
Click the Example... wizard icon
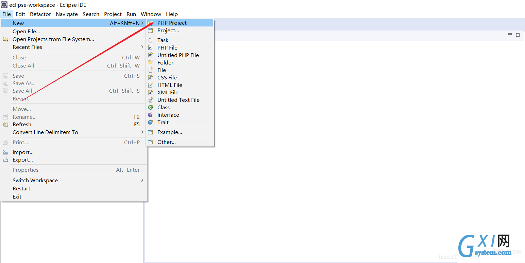click(151, 132)
